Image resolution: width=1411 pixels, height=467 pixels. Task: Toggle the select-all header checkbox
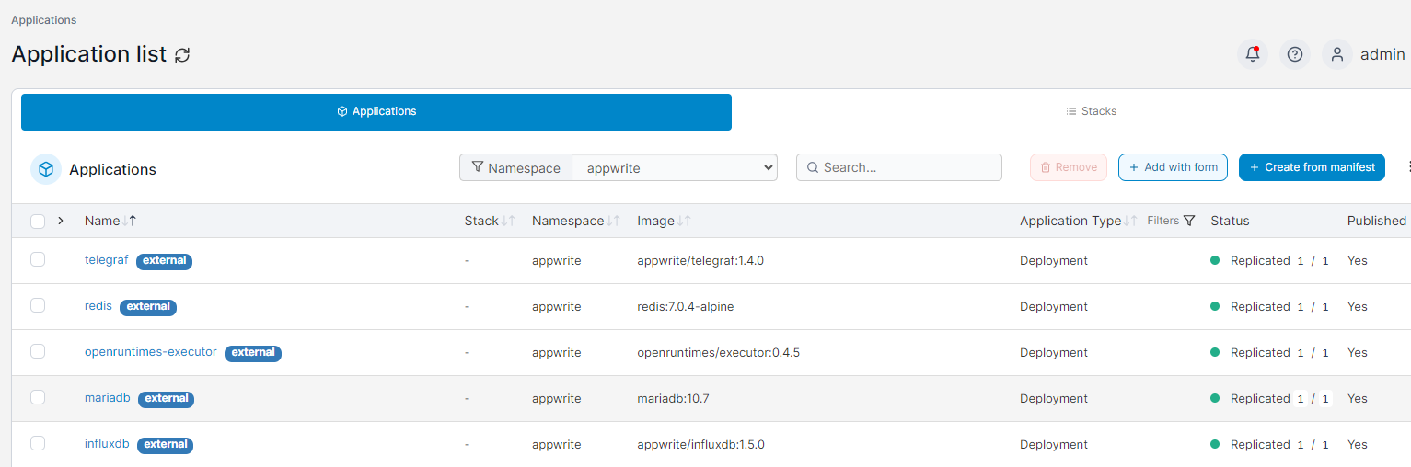(38, 221)
